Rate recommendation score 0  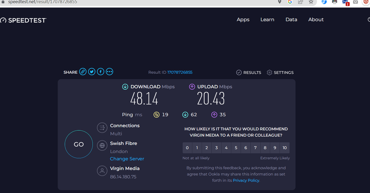point(187,148)
